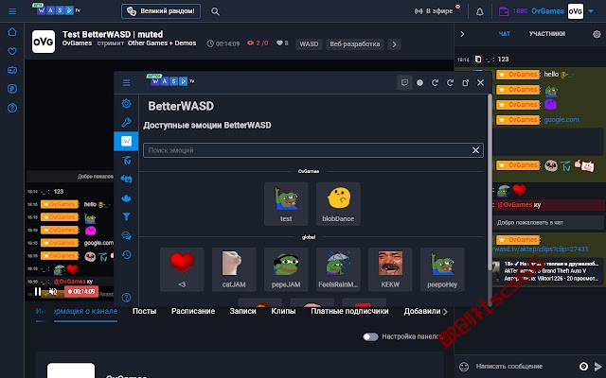The height and width of the screenshot is (378, 606).
Task: Open the Посты tab
Action: tap(145, 311)
